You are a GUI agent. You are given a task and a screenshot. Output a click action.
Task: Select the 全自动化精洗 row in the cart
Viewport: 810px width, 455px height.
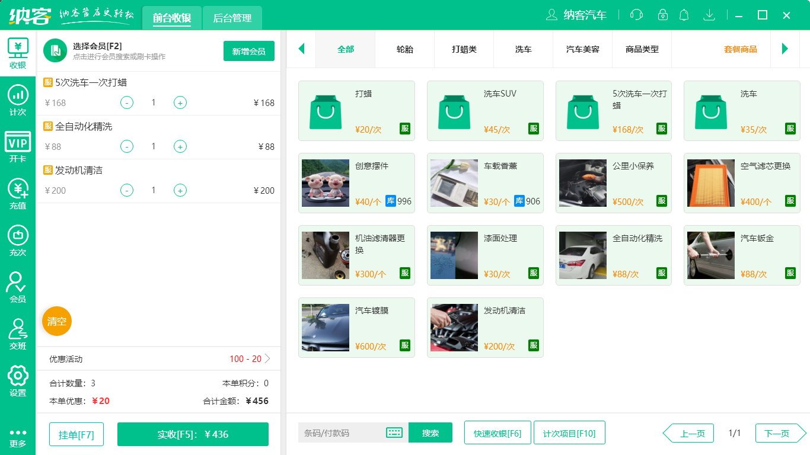click(159, 137)
